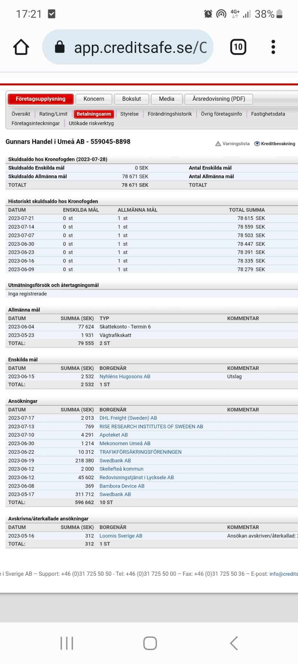Open the tab switcher showing 10 tabs
Viewport: 298px width, 664px height.
(x=238, y=47)
